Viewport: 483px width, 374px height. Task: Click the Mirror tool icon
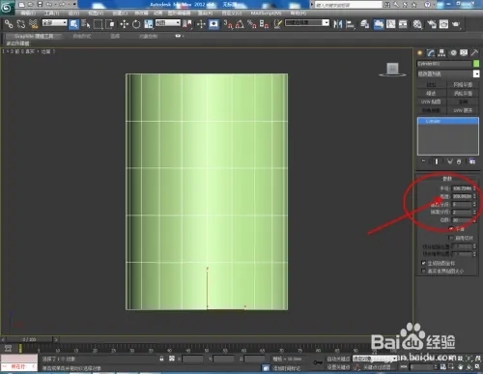pos(338,24)
